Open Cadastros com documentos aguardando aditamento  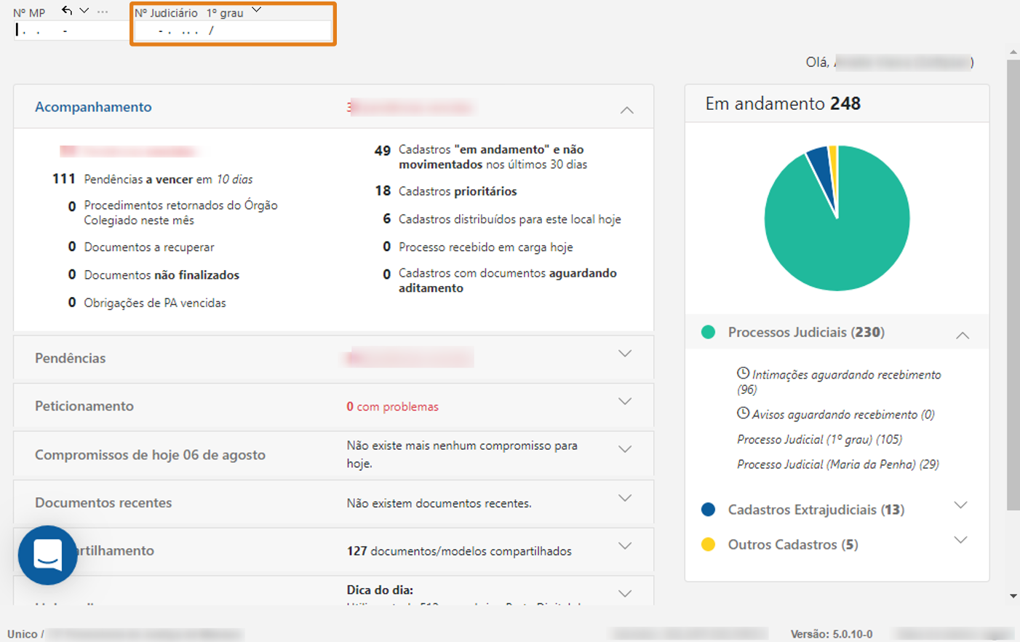pyautogui.click(x=500, y=280)
